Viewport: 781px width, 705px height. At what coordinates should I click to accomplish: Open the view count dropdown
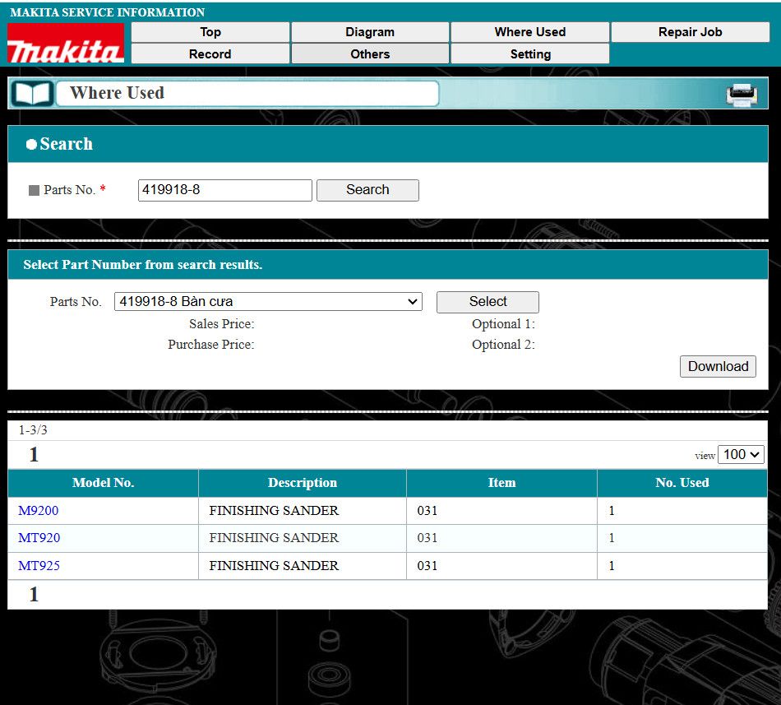pos(741,454)
